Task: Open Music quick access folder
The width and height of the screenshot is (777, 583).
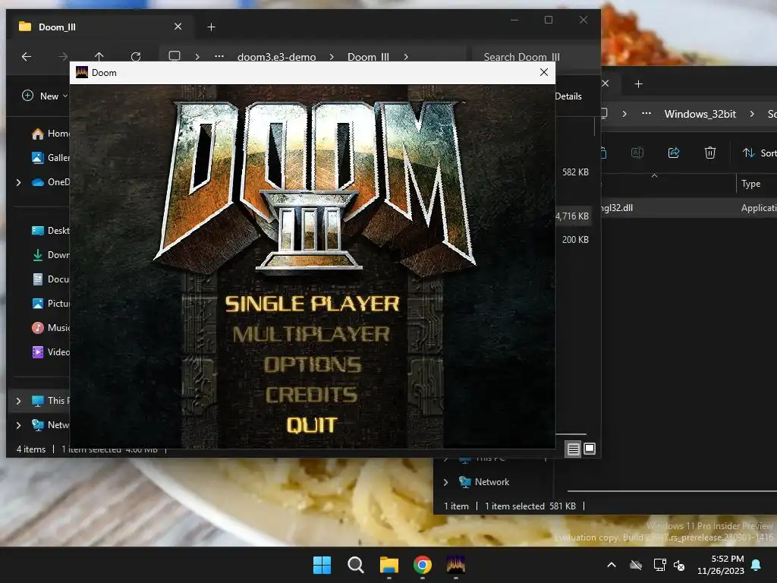Action: (49, 328)
